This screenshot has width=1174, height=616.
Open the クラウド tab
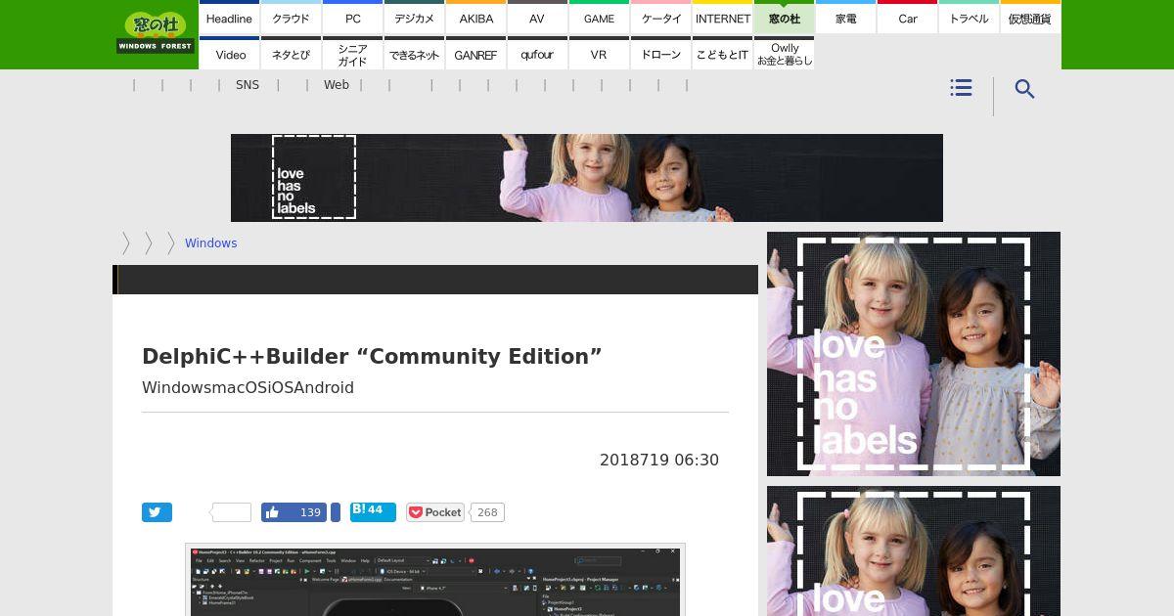coord(291,18)
